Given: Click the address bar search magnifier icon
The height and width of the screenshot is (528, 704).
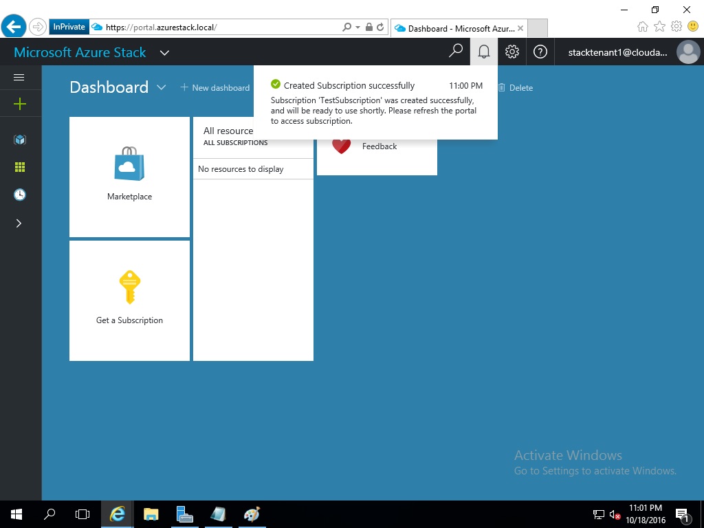Looking at the screenshot, I should tap(346, 27).
